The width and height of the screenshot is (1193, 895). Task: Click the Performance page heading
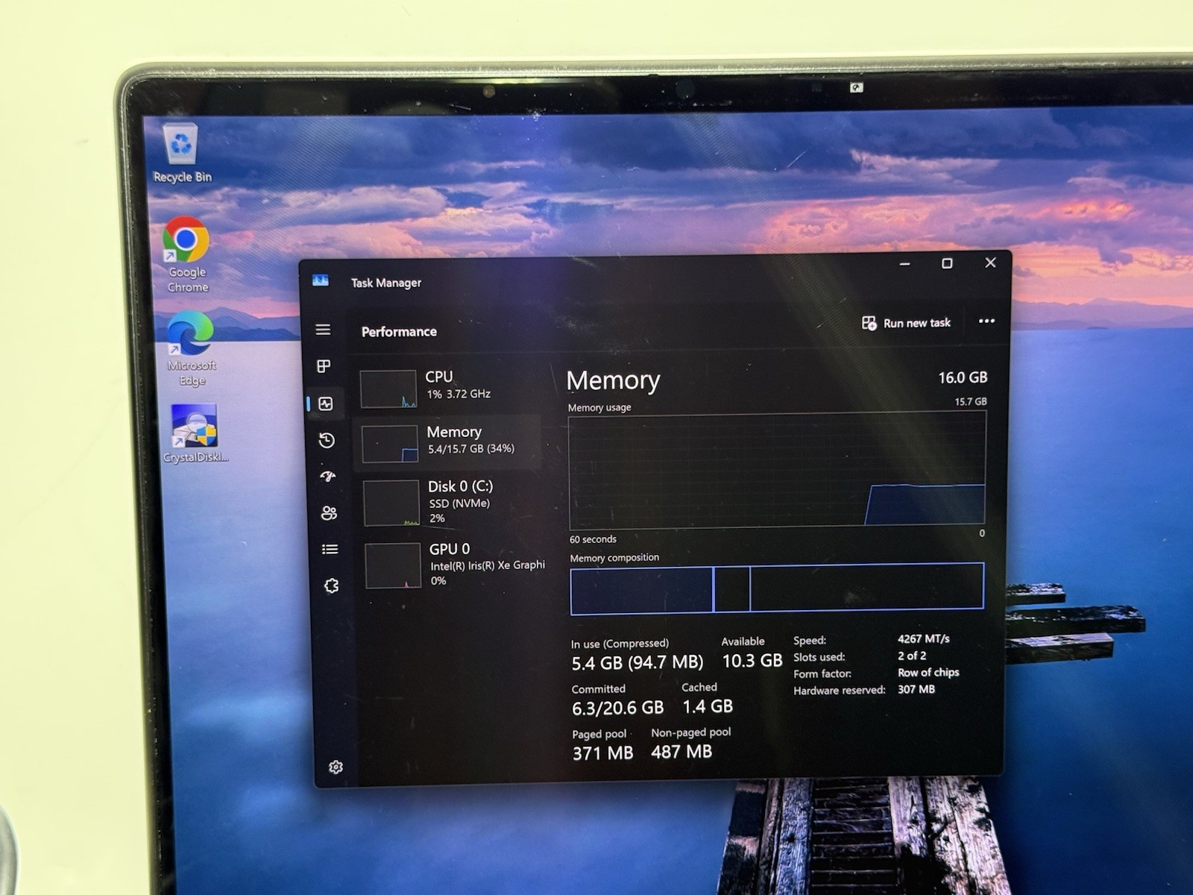(399, 331)
